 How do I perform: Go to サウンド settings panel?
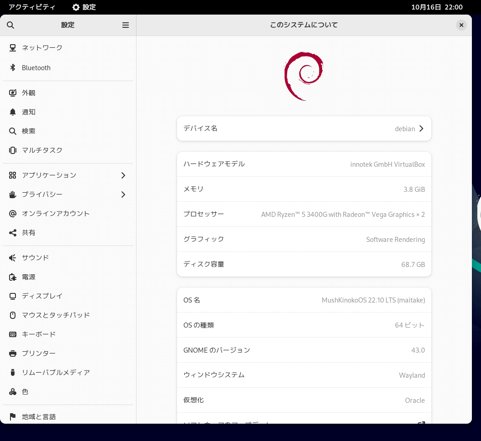(68, 258)
